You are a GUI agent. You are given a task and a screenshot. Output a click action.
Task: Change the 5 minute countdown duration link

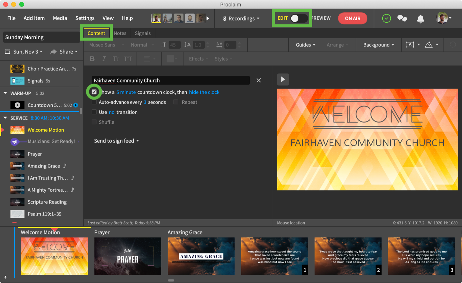pyautogui.click(x=126, y=92)
